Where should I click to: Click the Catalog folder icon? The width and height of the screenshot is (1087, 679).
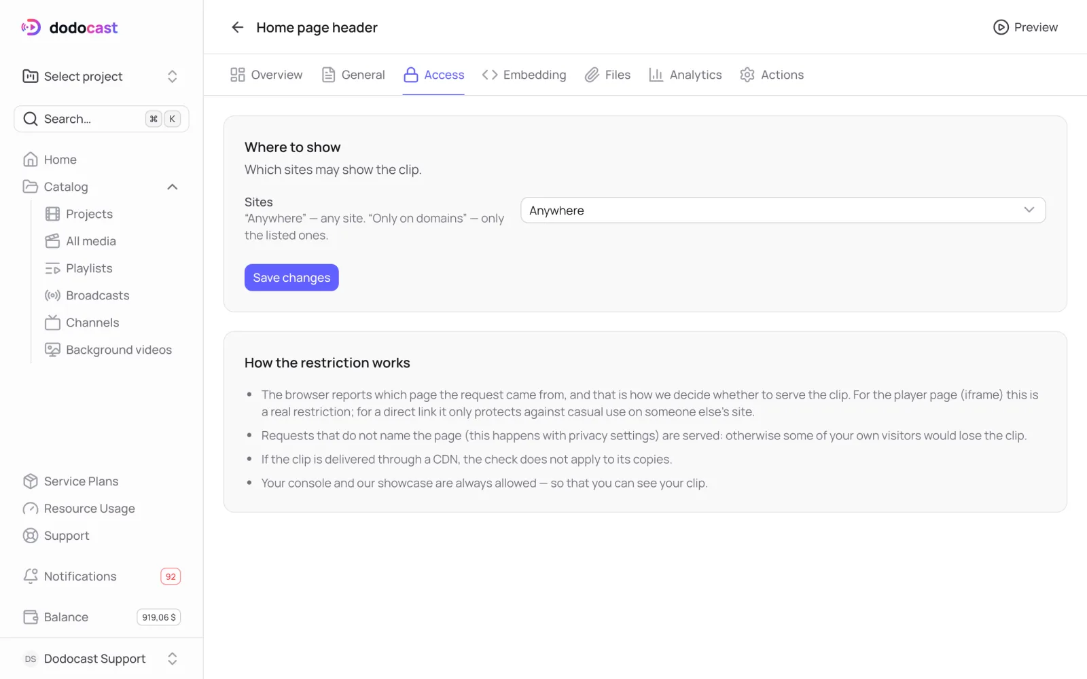coord(31,187)
